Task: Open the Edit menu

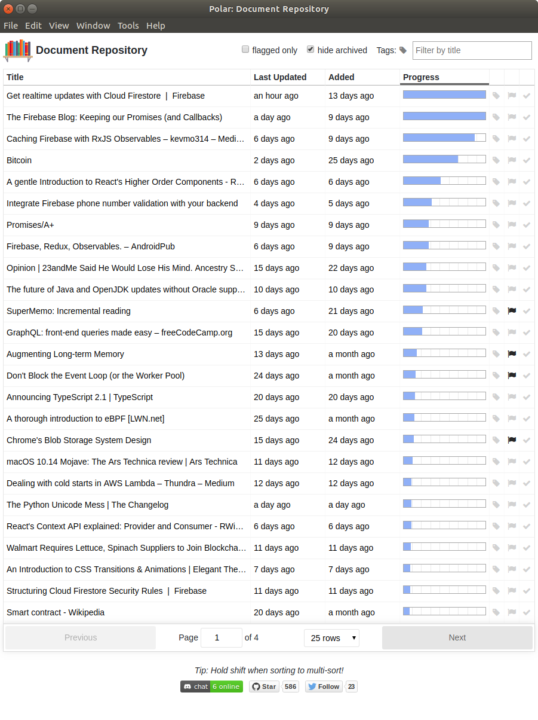Action: pos(33,26)
